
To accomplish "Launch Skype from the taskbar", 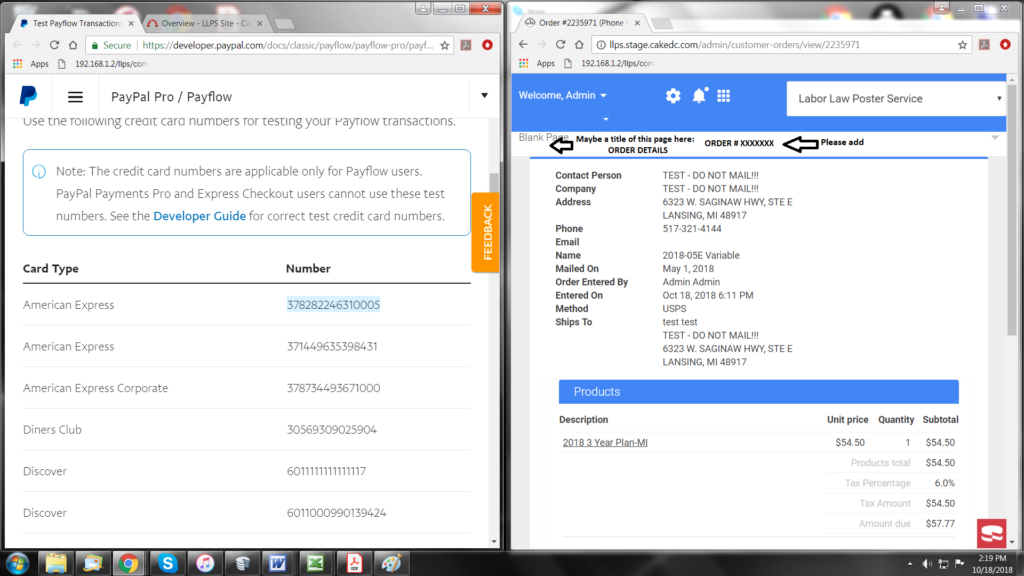I will pyautogui.click(x=167, y=563).
